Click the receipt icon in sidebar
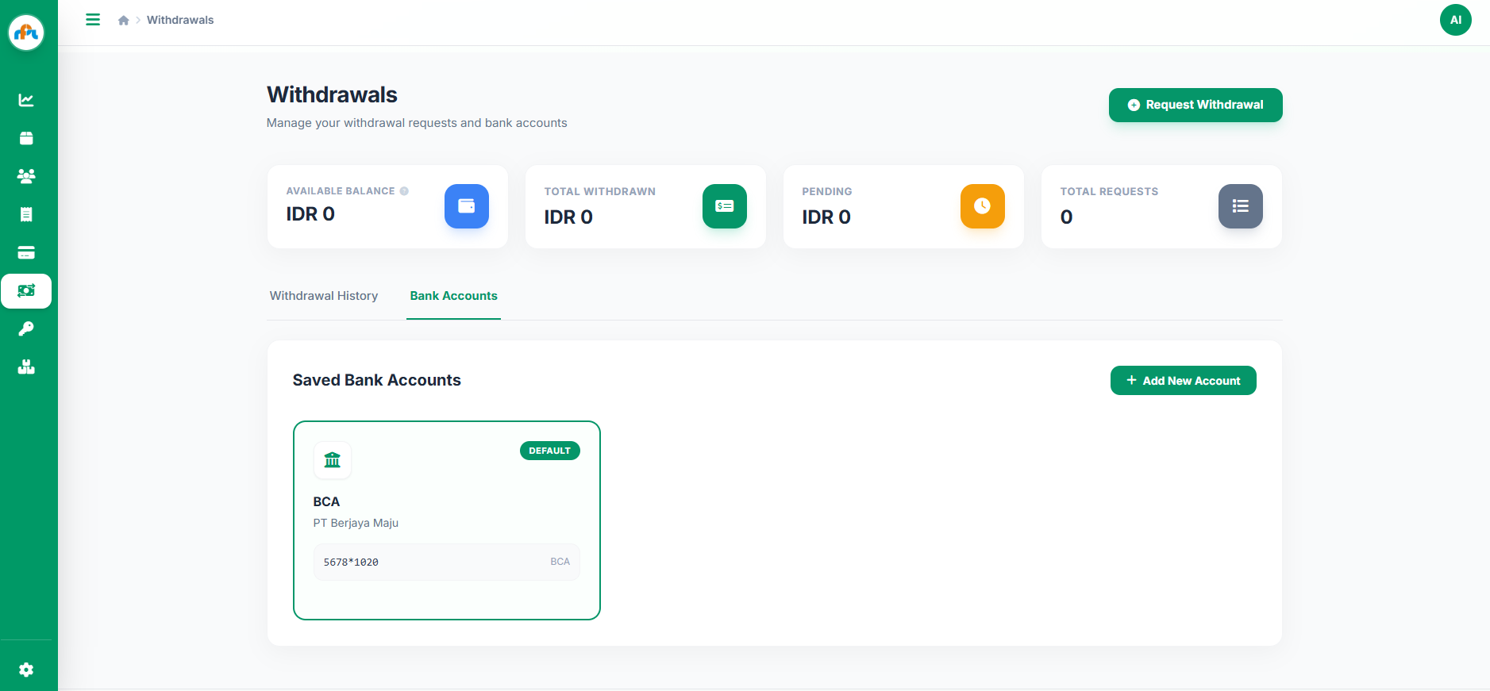 [x=26, y=214]
